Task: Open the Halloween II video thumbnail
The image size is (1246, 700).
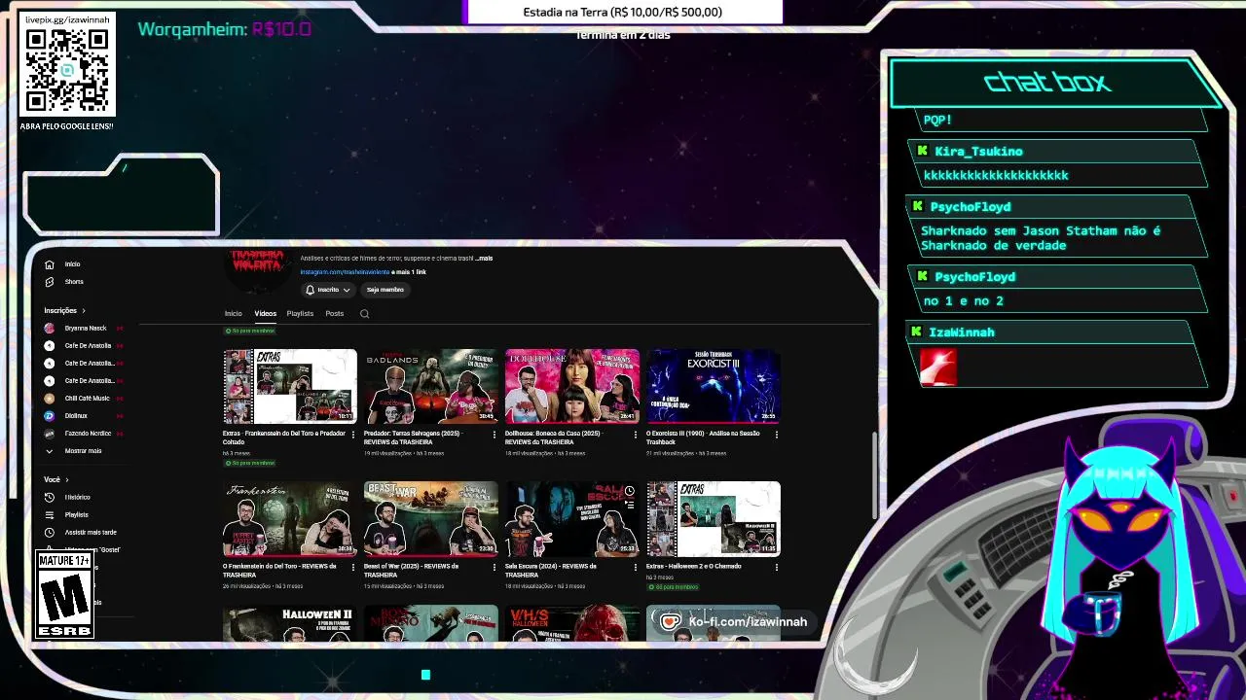Action: (x=290, y=624)
